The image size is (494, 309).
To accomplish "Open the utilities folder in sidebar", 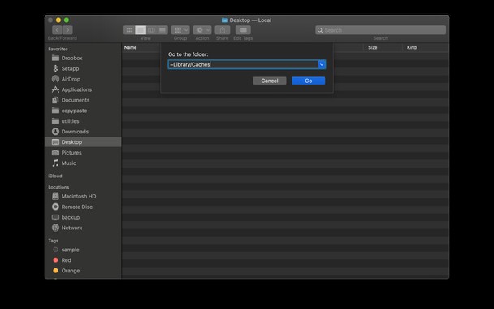I will pyautogui.click(x=83, y=121).
